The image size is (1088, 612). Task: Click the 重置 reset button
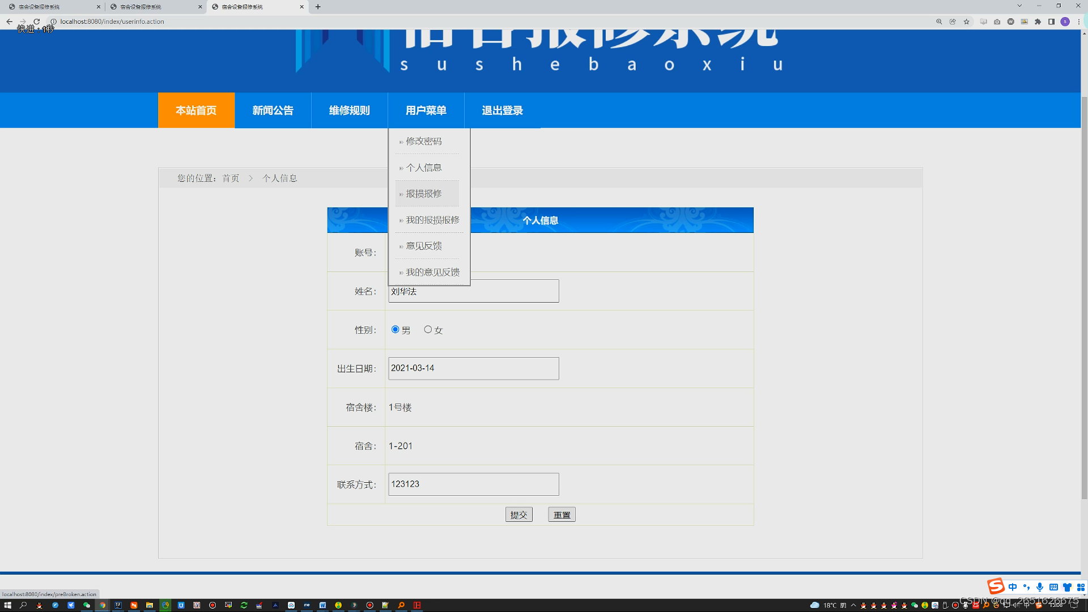tap(562, 515)
